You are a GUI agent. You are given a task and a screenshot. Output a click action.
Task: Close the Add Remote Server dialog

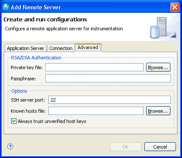[x=175, y=7]
